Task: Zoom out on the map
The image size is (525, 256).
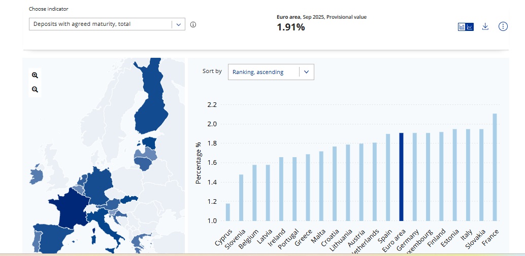Action: [35, 90]
